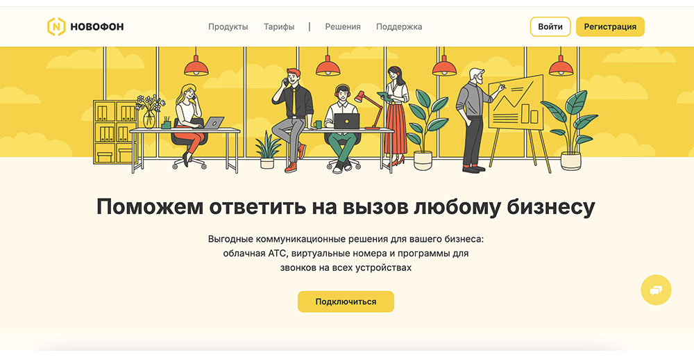Go to the Тарифы section
Image resolution: width=694 pixels, height=357 pixels.
tap(279, 26)
